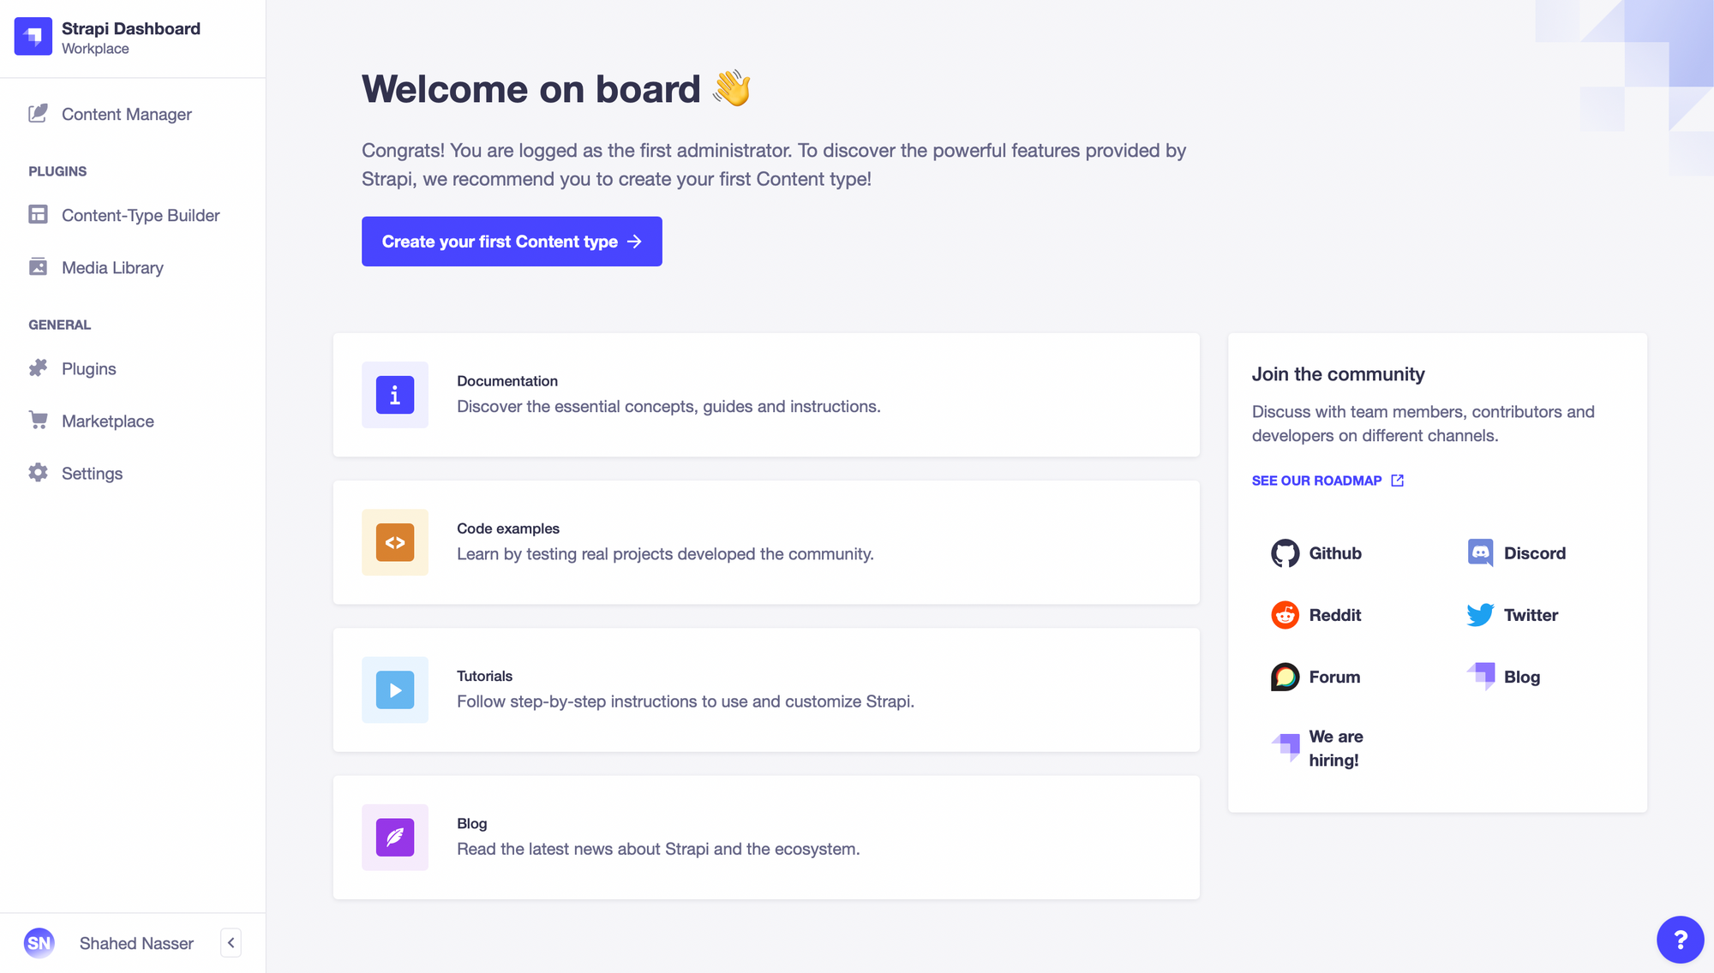This screenshot has height=973, width=1714.
Task: Click the Documentation description text
Action: pos(668,407)
